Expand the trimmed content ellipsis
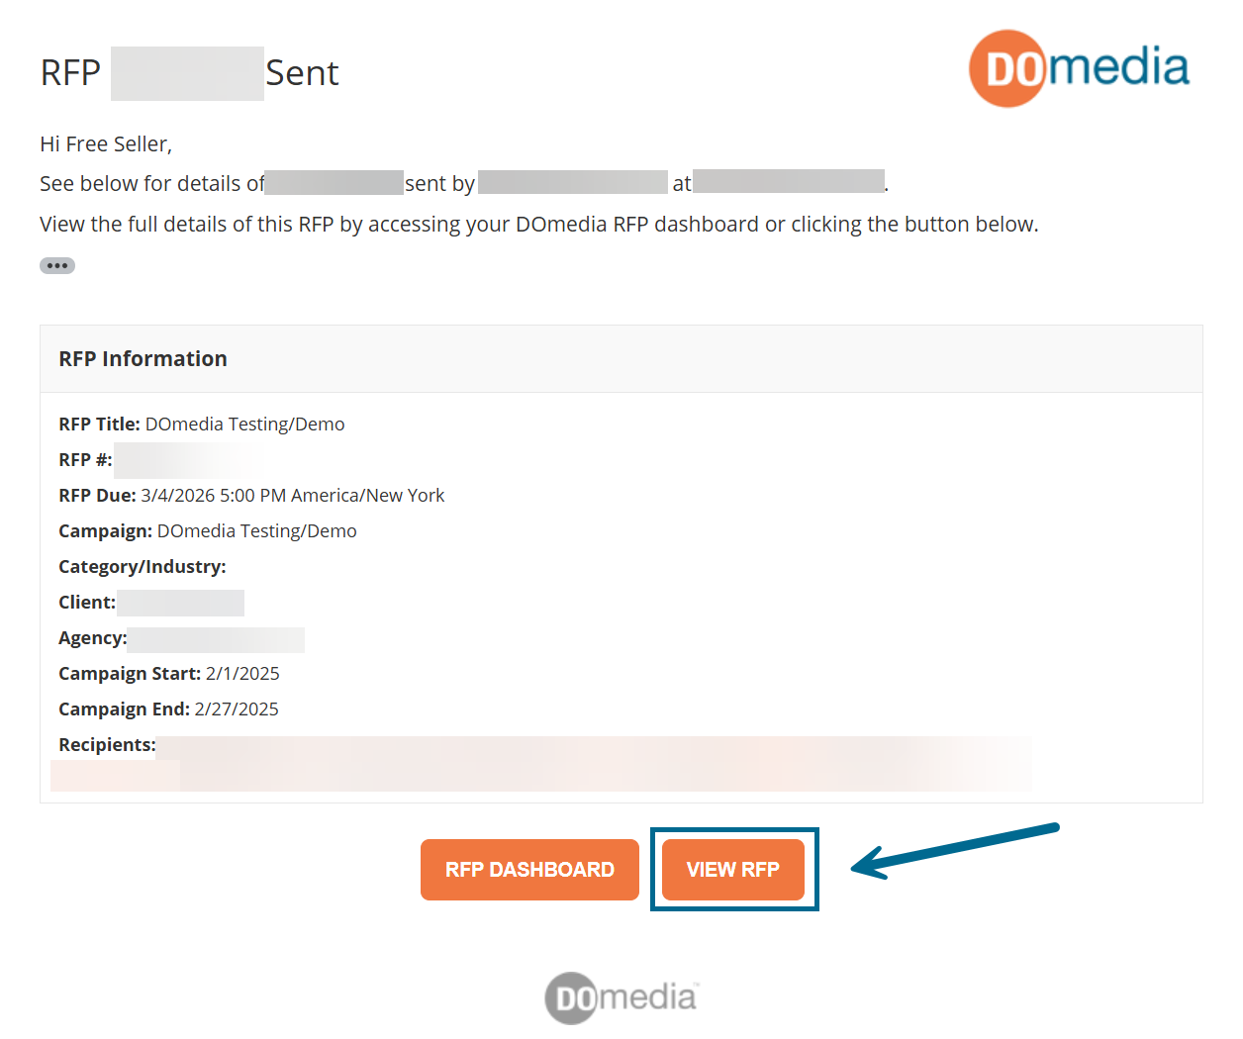The image size is (1243, 1039). [x=57, y=265]
